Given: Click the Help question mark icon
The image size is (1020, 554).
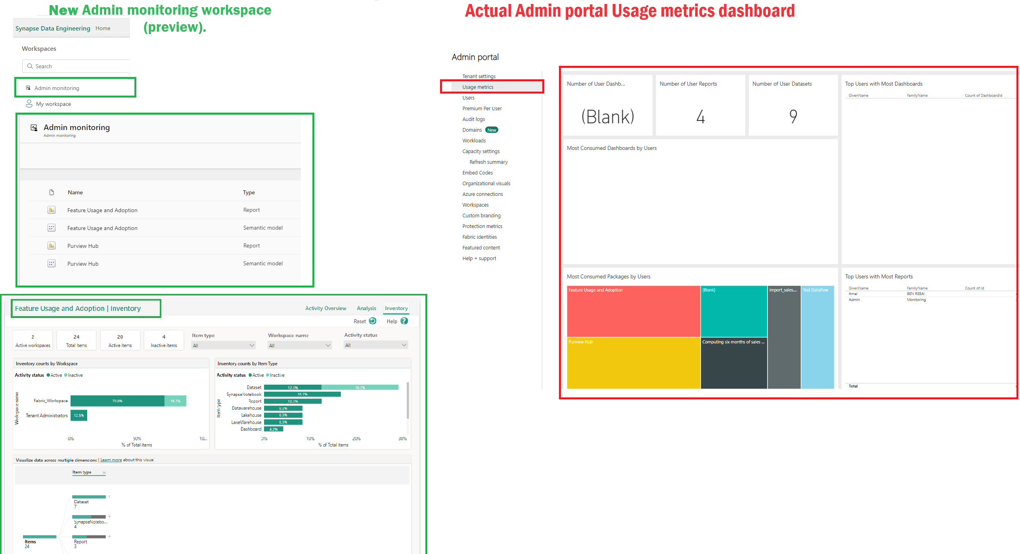Looking at the screenshot, I should 404,321.
